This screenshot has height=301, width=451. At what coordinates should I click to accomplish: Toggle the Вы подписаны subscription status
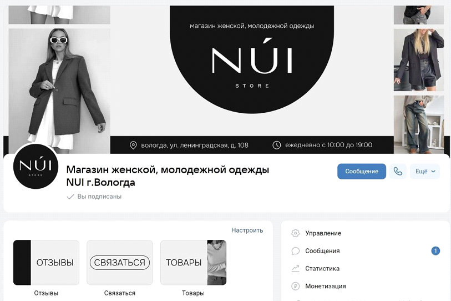(x=94, y=197)
